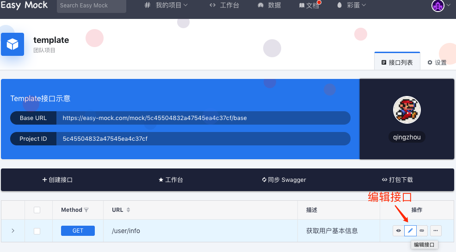The image size is (456, 252).
Task: Expand account menu chevron beside avatar
Action: coord(449,5)
